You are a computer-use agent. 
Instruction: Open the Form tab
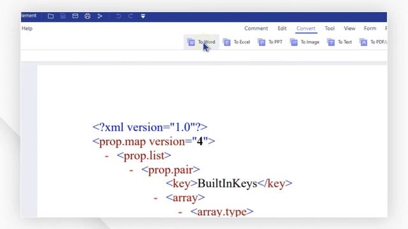[x=370, y=29]
